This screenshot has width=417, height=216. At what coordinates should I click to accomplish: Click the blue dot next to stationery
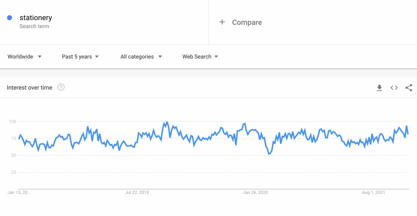point(10,18)
